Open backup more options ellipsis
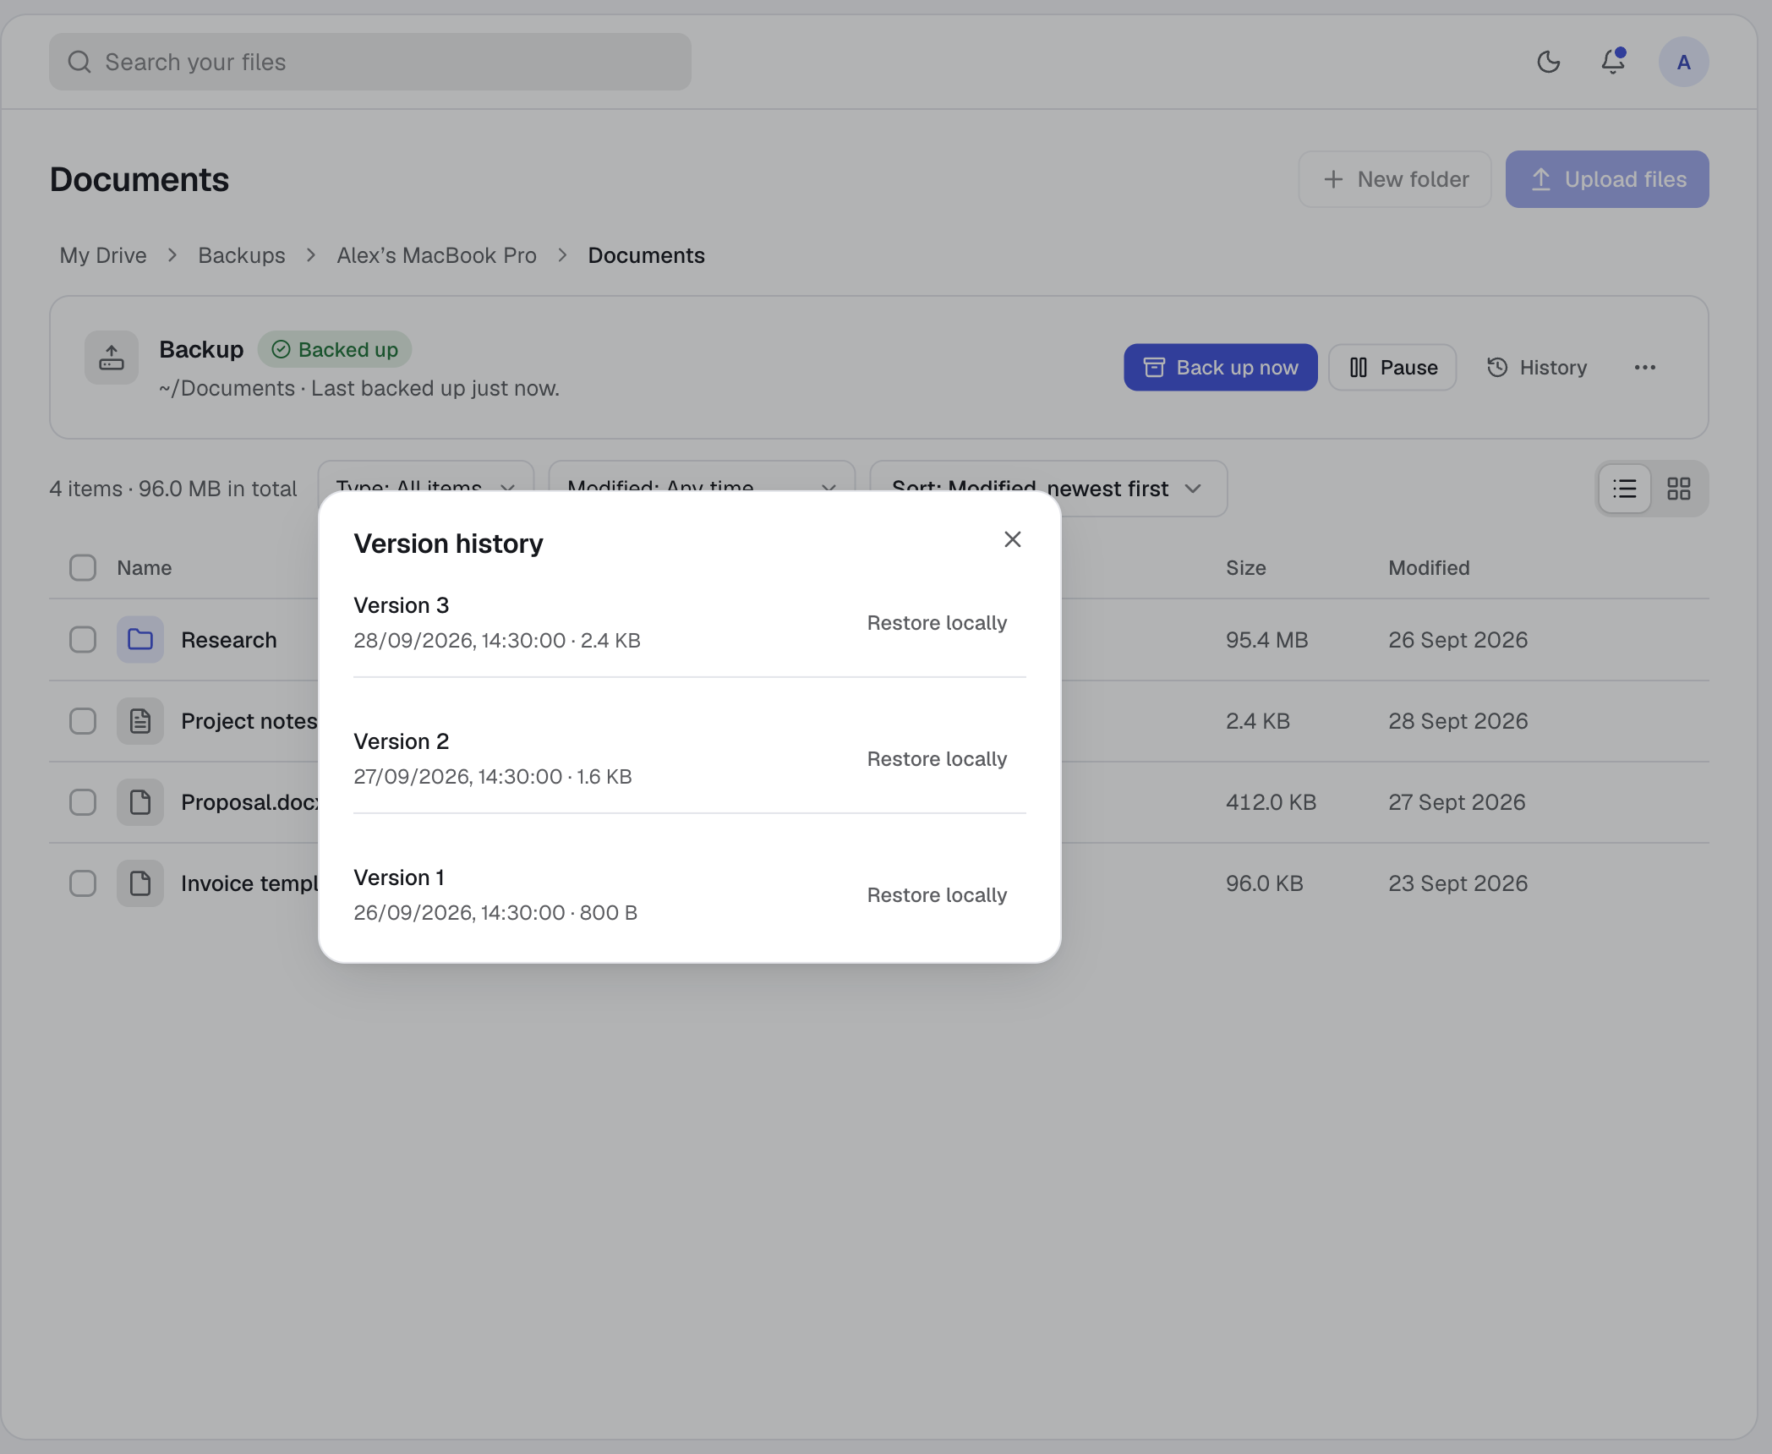This screenshot has width=1772, height=1454. 1644,367
